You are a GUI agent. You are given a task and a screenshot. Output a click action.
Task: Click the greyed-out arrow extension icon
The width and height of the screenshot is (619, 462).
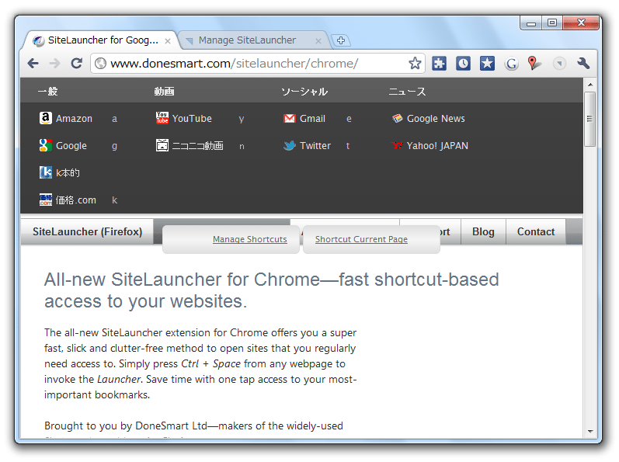[559, 63]
